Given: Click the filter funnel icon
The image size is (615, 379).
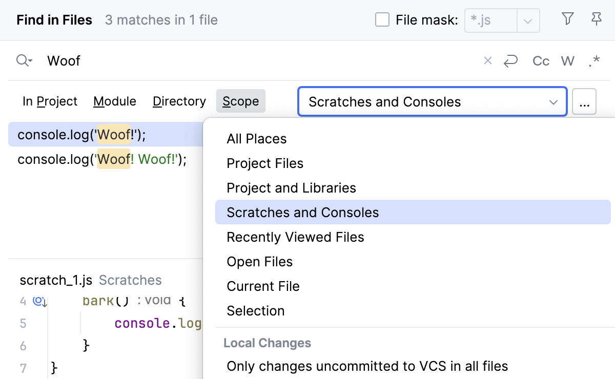Looking at the screenshot, I should click(567, 19).
